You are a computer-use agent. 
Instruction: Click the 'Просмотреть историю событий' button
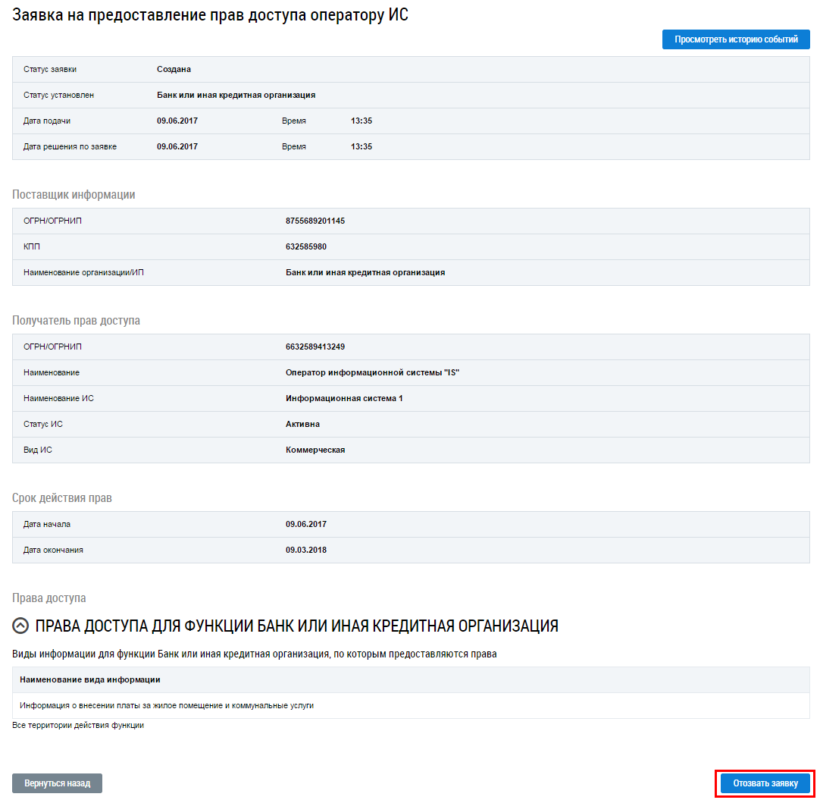736,39
